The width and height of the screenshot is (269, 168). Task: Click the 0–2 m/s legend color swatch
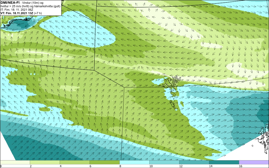(15, 162)
